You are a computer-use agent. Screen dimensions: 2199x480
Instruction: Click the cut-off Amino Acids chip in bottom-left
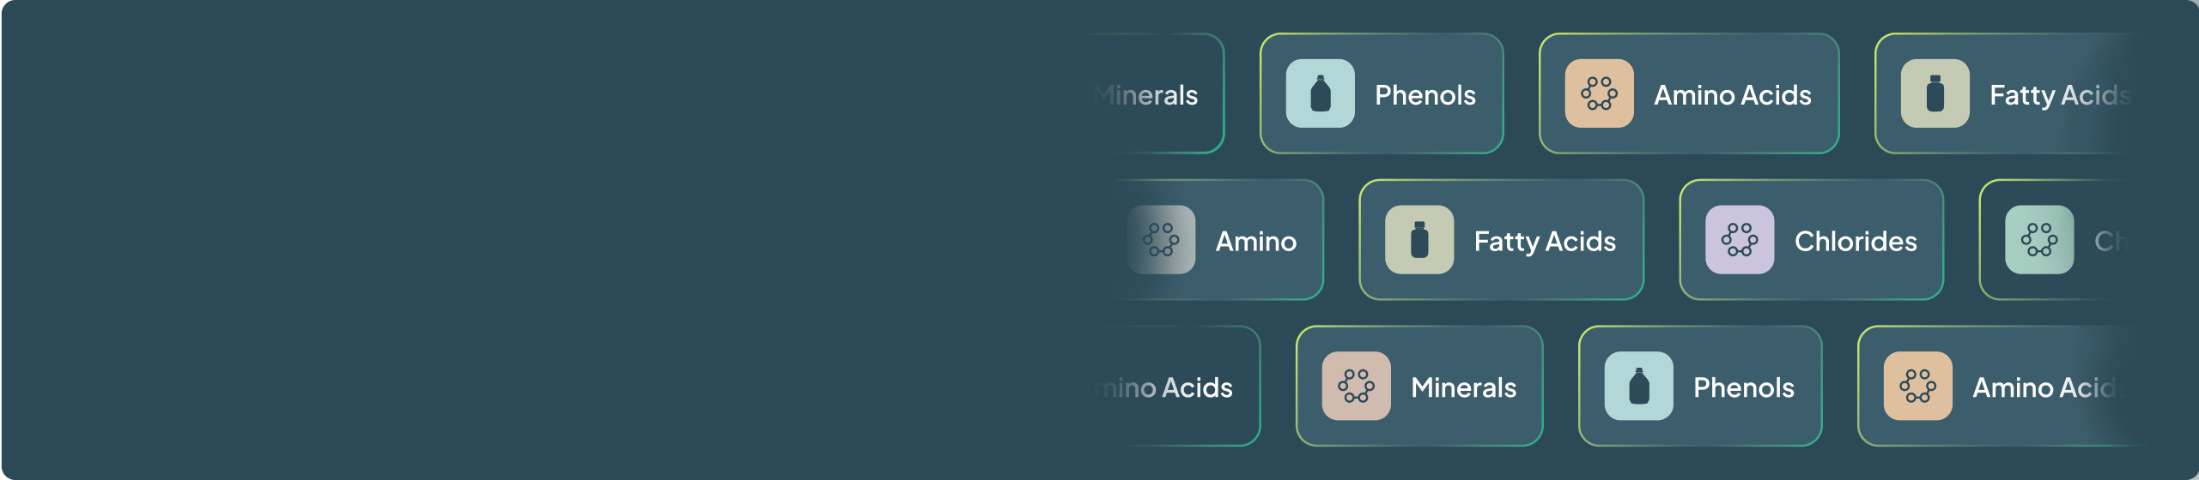tap(1169, 387)
